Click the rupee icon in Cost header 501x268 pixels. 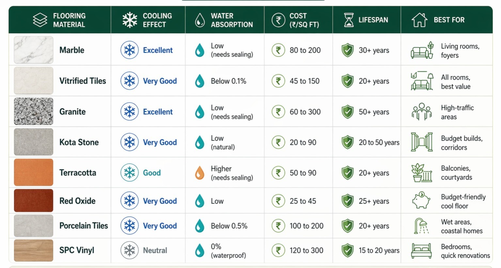[278, 20]
